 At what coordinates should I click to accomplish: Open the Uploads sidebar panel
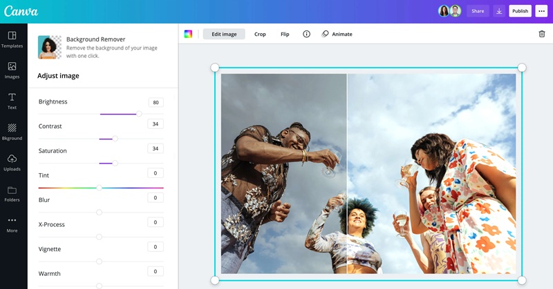pyautogui.click(x=12, y=163)
